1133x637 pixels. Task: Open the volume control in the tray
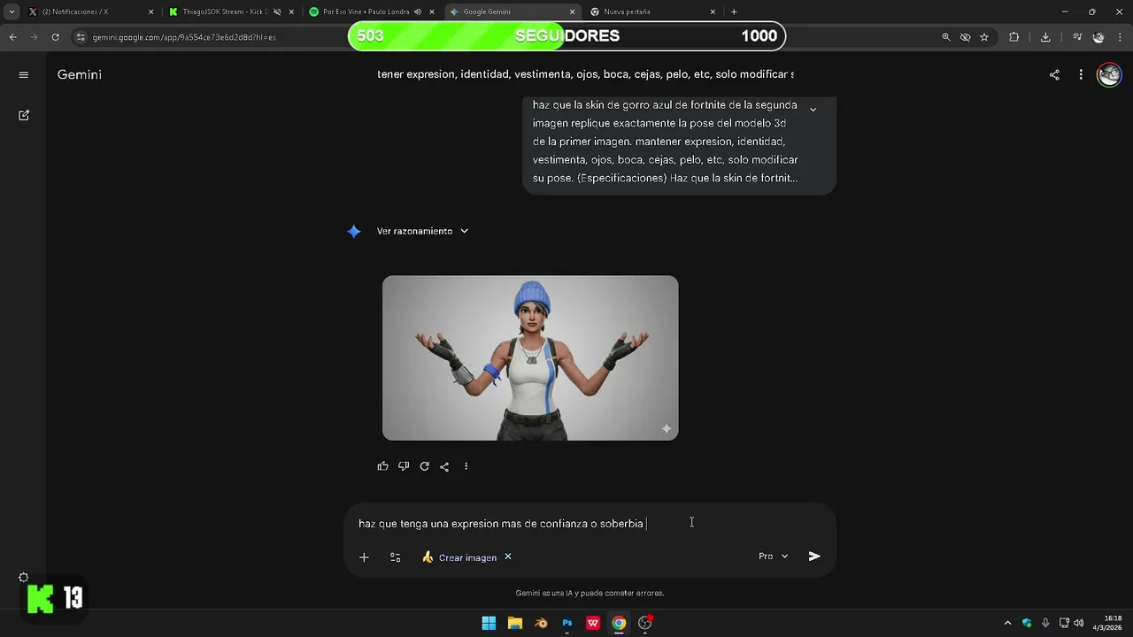(x=1079, y=623)
